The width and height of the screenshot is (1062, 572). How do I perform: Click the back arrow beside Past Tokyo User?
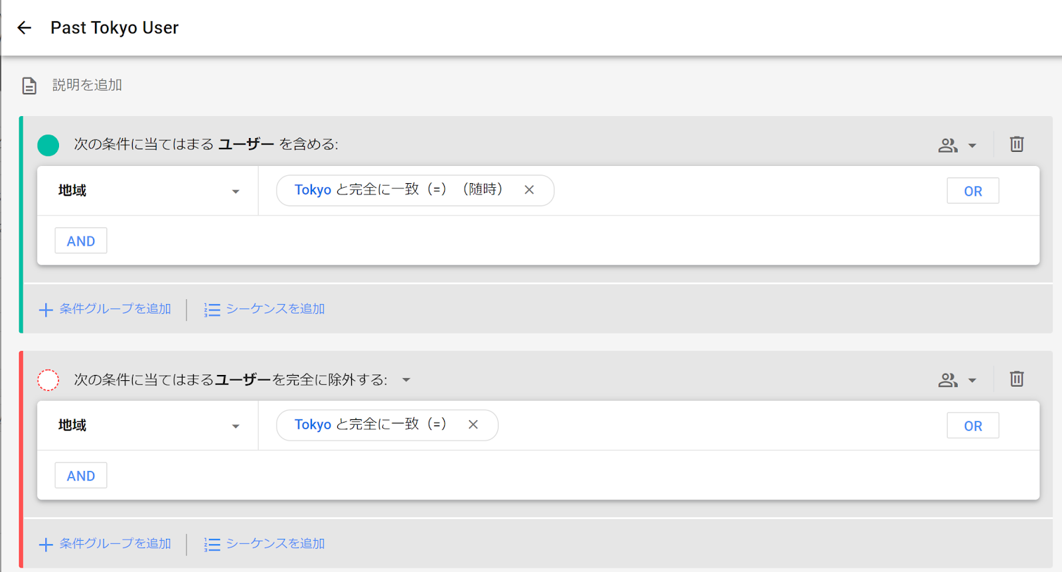click(25, 28)
